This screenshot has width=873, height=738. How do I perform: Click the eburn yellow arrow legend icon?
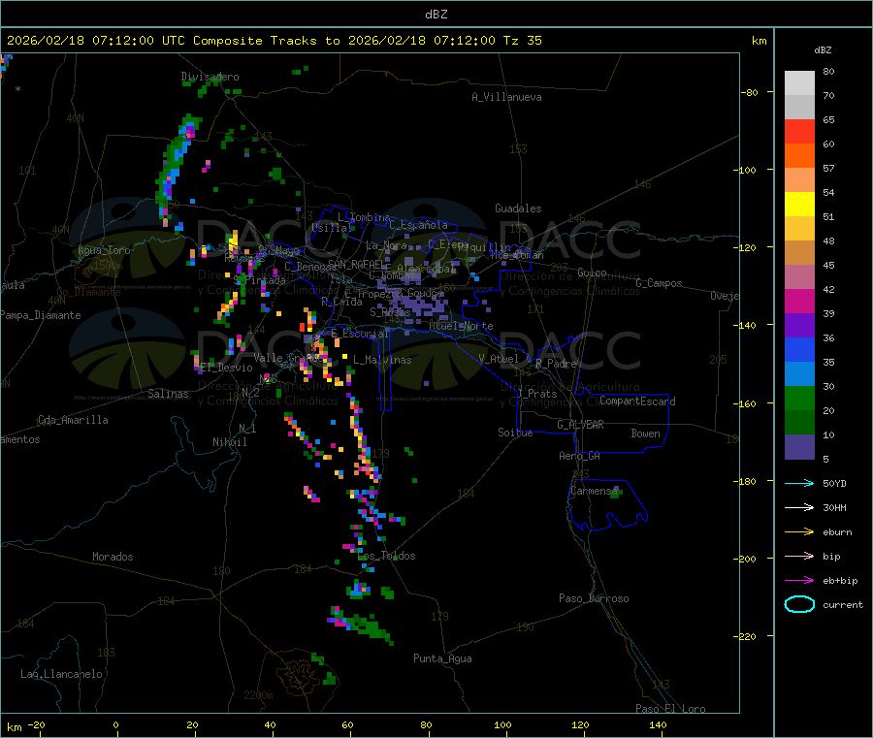click(x=799, y=532)
